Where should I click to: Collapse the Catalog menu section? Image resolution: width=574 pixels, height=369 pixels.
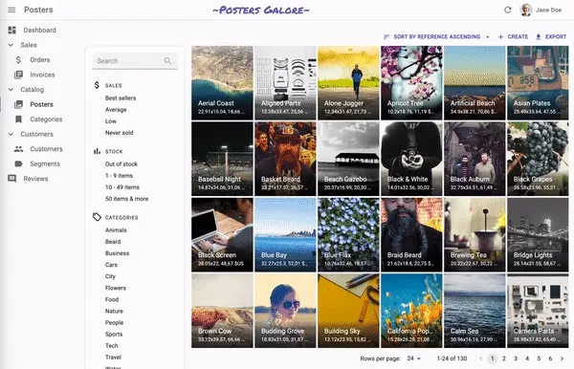click(11, 89)
